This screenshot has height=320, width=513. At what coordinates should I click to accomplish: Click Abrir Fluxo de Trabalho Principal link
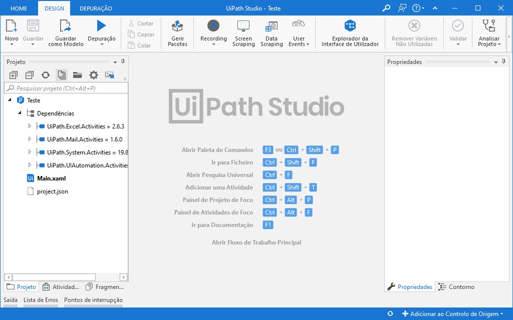click(256, 242)
